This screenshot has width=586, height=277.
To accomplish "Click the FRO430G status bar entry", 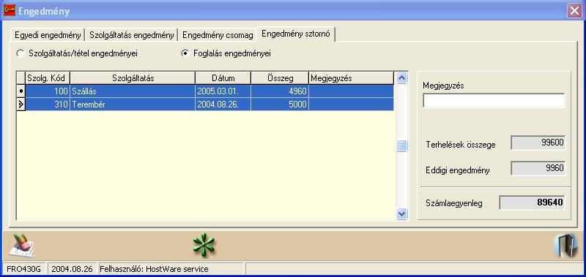I will click(25, 269).
